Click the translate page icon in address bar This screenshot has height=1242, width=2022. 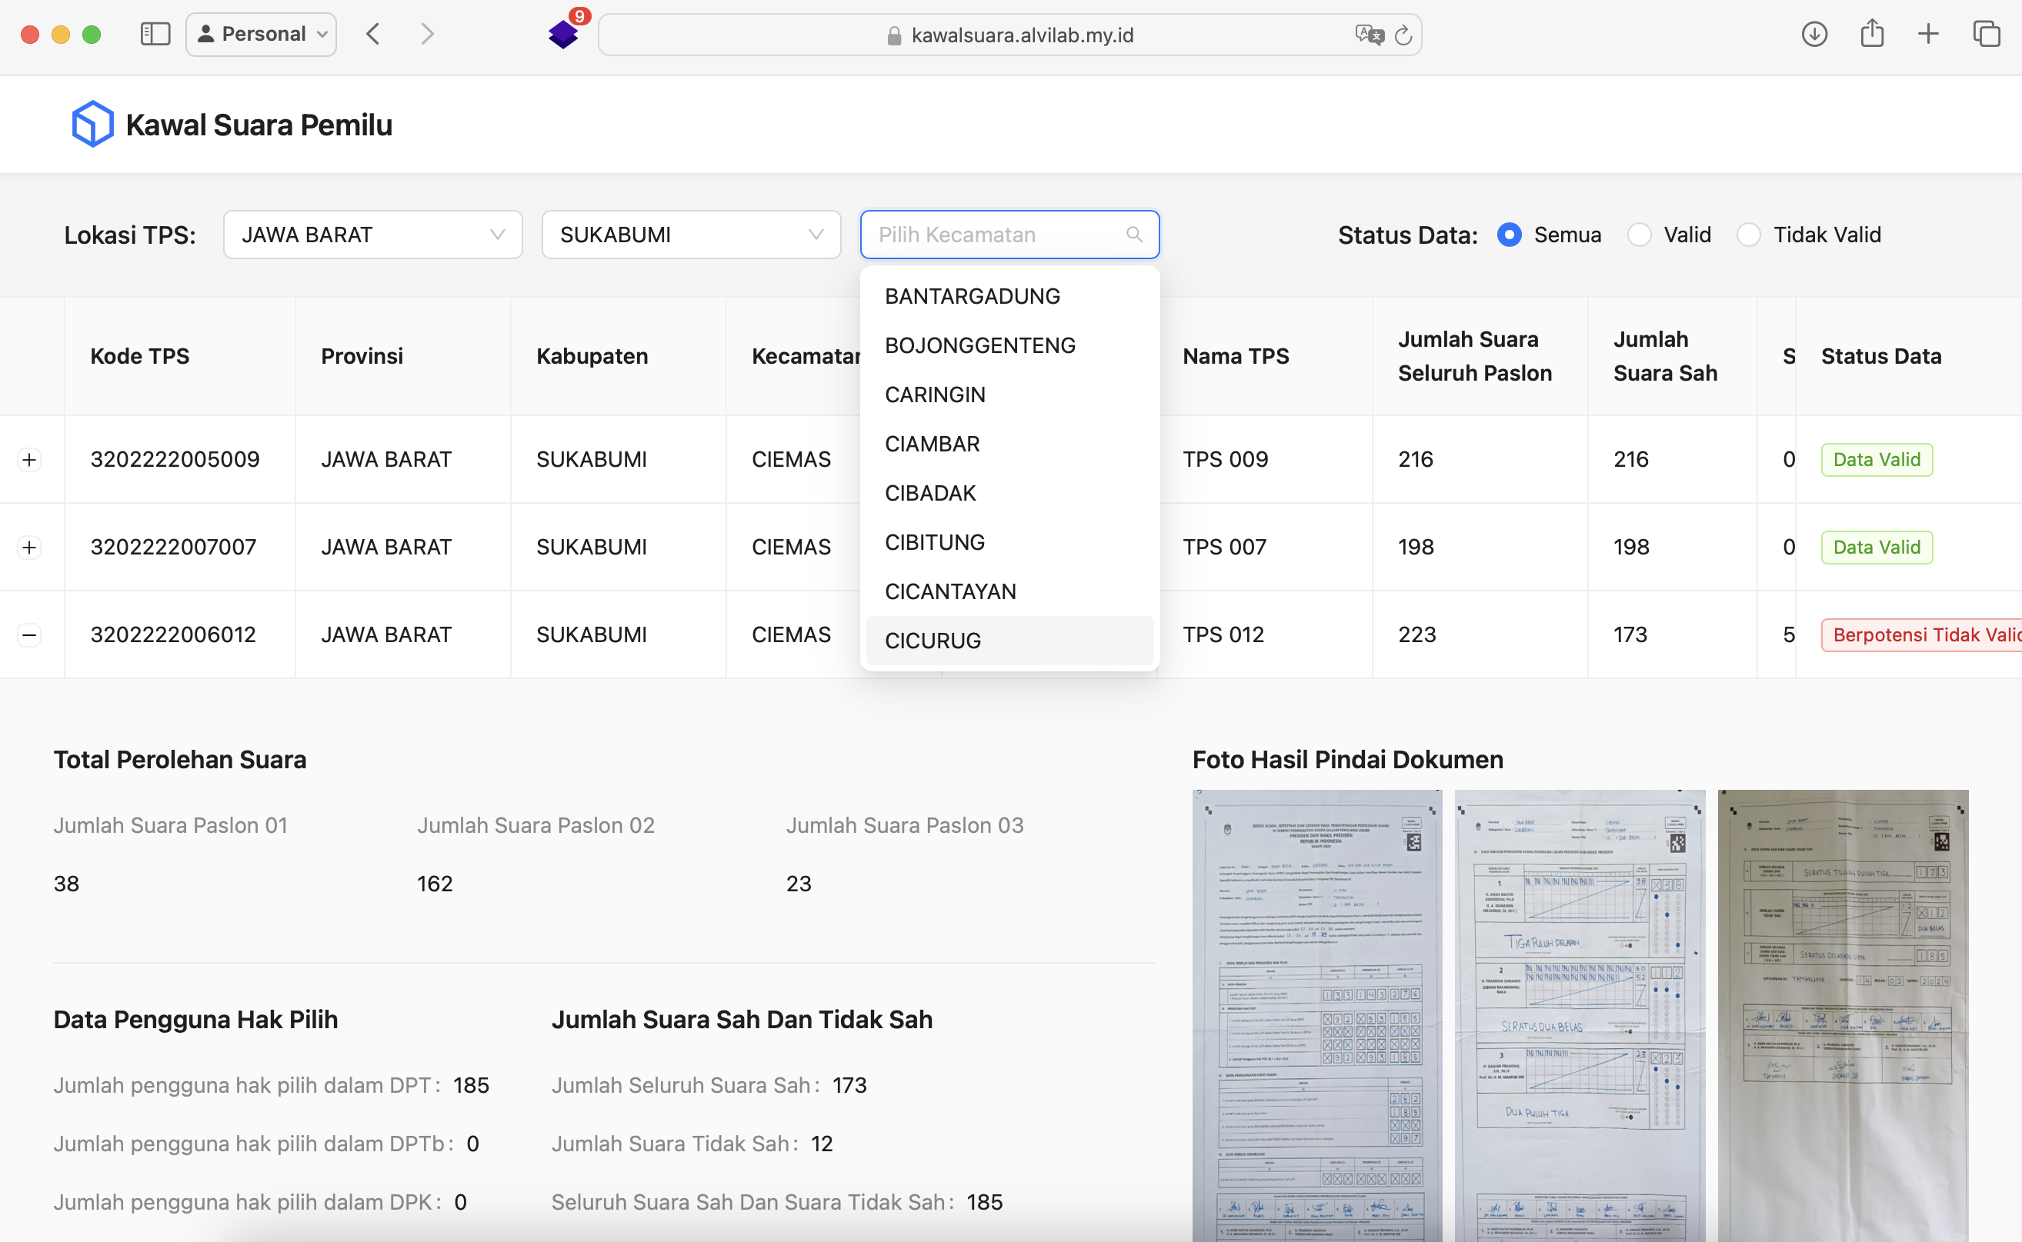pyautogui.click(x=1369, y=35)
